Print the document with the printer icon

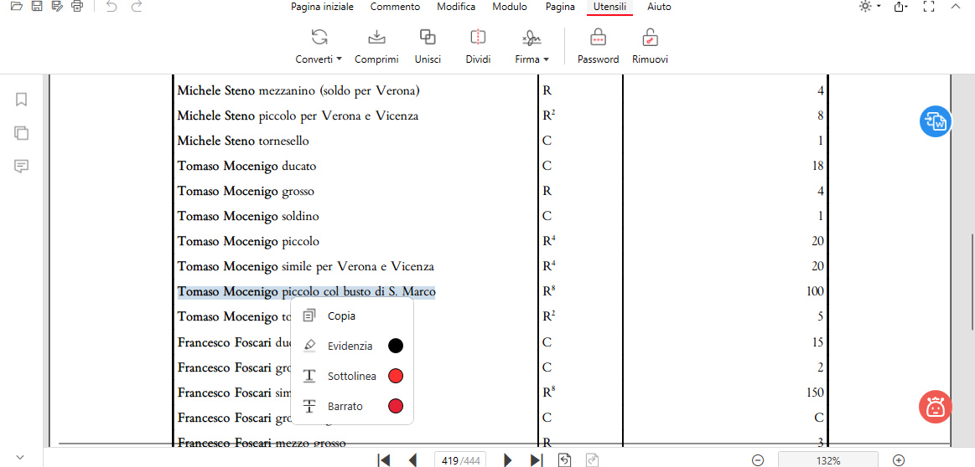[77, 7]
